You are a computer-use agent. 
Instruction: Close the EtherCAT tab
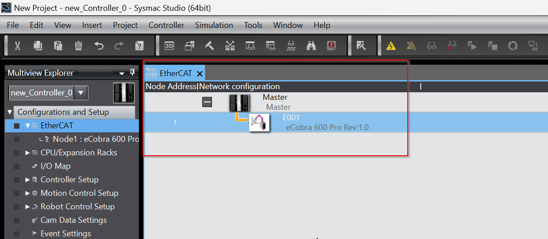pyautogui.click(x=200, y=74)
